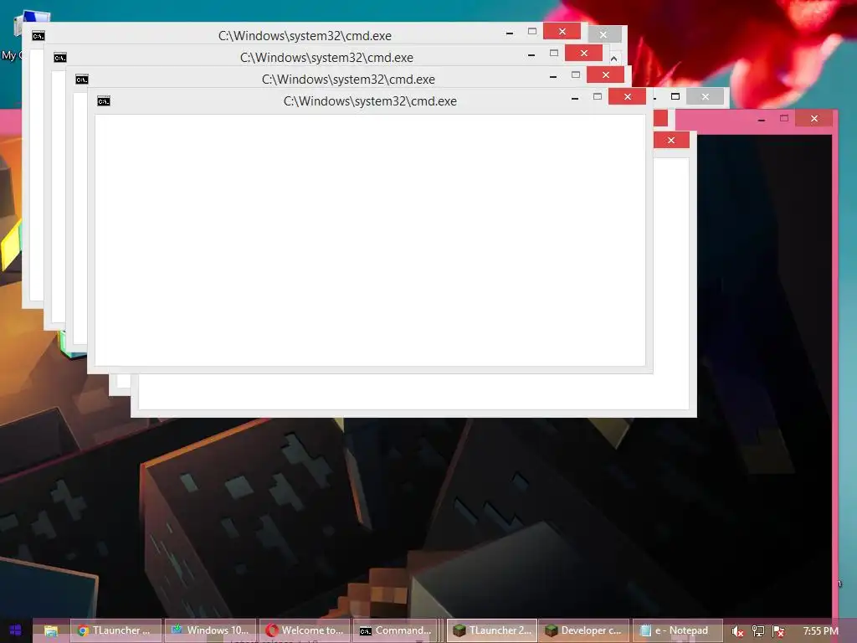Click the frontmost cmd.exe window title text
Screen dimensions: 857x643
[x=370, y=101]
